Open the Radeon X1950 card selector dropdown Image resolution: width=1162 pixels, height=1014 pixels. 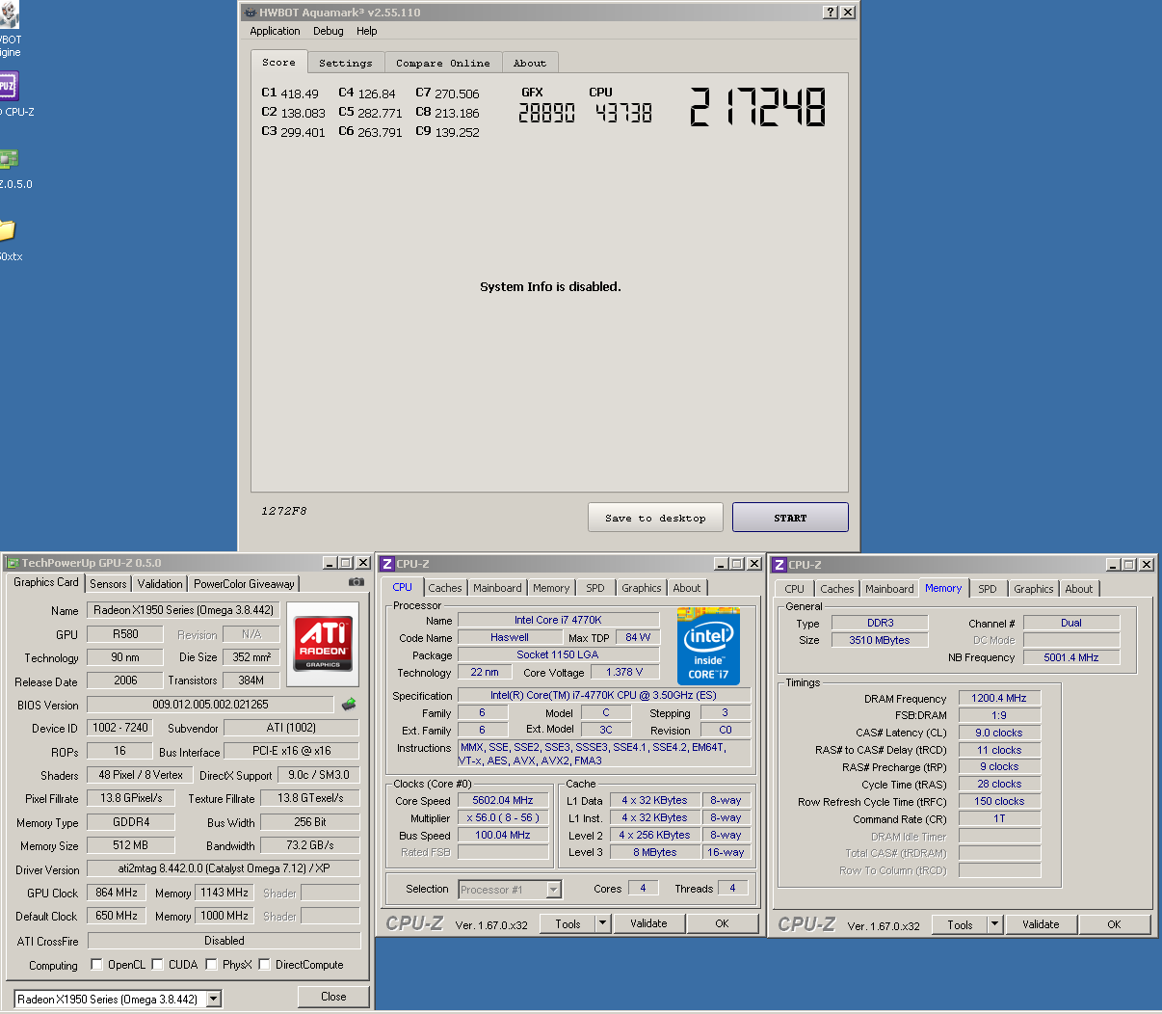(x=214, y=999)
